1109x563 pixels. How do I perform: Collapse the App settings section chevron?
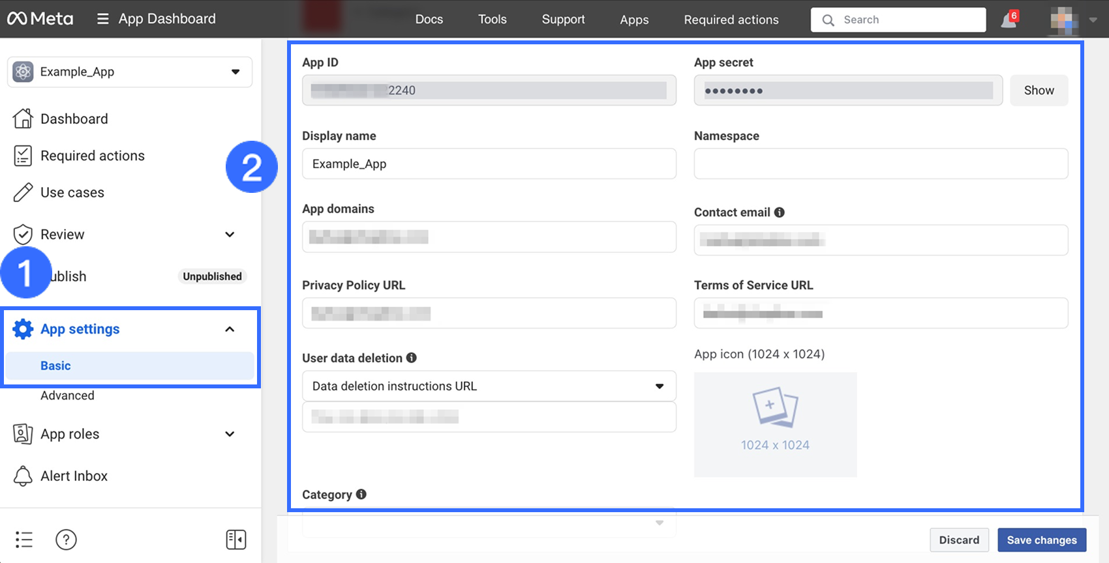tap(230, 329)
